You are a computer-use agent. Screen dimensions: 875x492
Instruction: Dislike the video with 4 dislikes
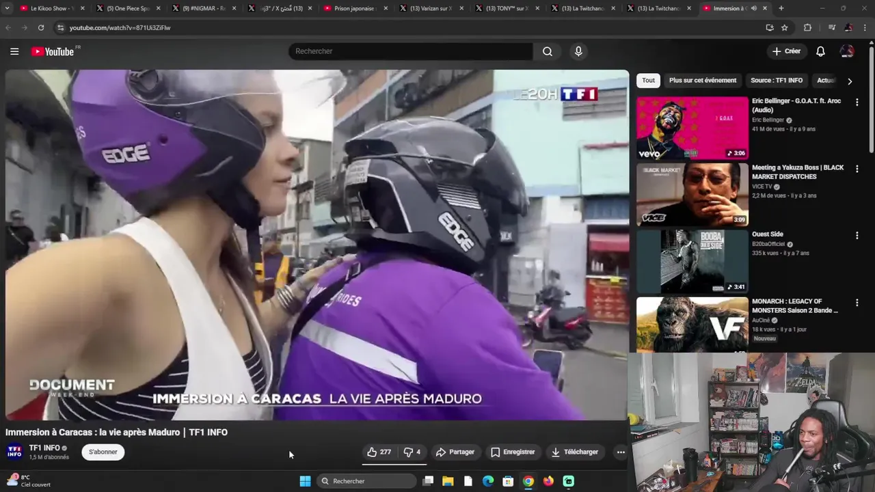412,452
